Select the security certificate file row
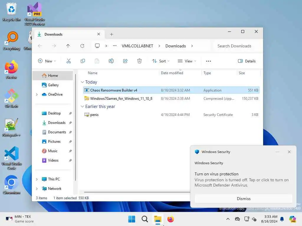Image resolution: width=302 pixels, height=226 pixels. (x=171, y=115)
